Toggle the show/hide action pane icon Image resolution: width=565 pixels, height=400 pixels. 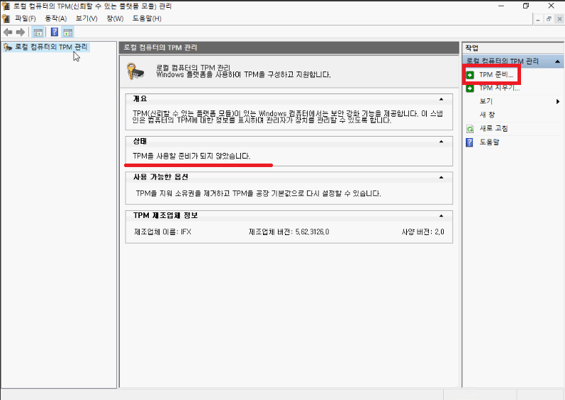point(68,33)
